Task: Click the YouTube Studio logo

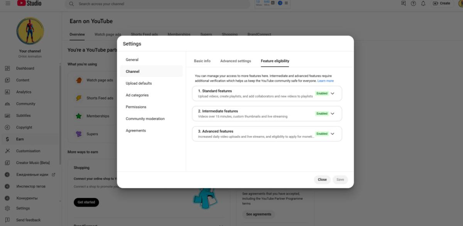Action: pos(29,3)
